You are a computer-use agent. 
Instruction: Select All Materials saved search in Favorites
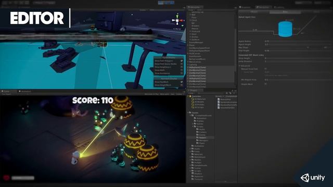[200, 99]
